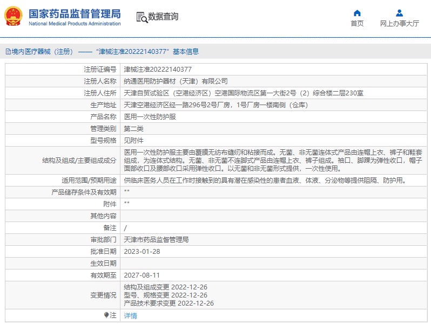Click 数据查询 label
The image size is (431, 325).
(163, 17)
